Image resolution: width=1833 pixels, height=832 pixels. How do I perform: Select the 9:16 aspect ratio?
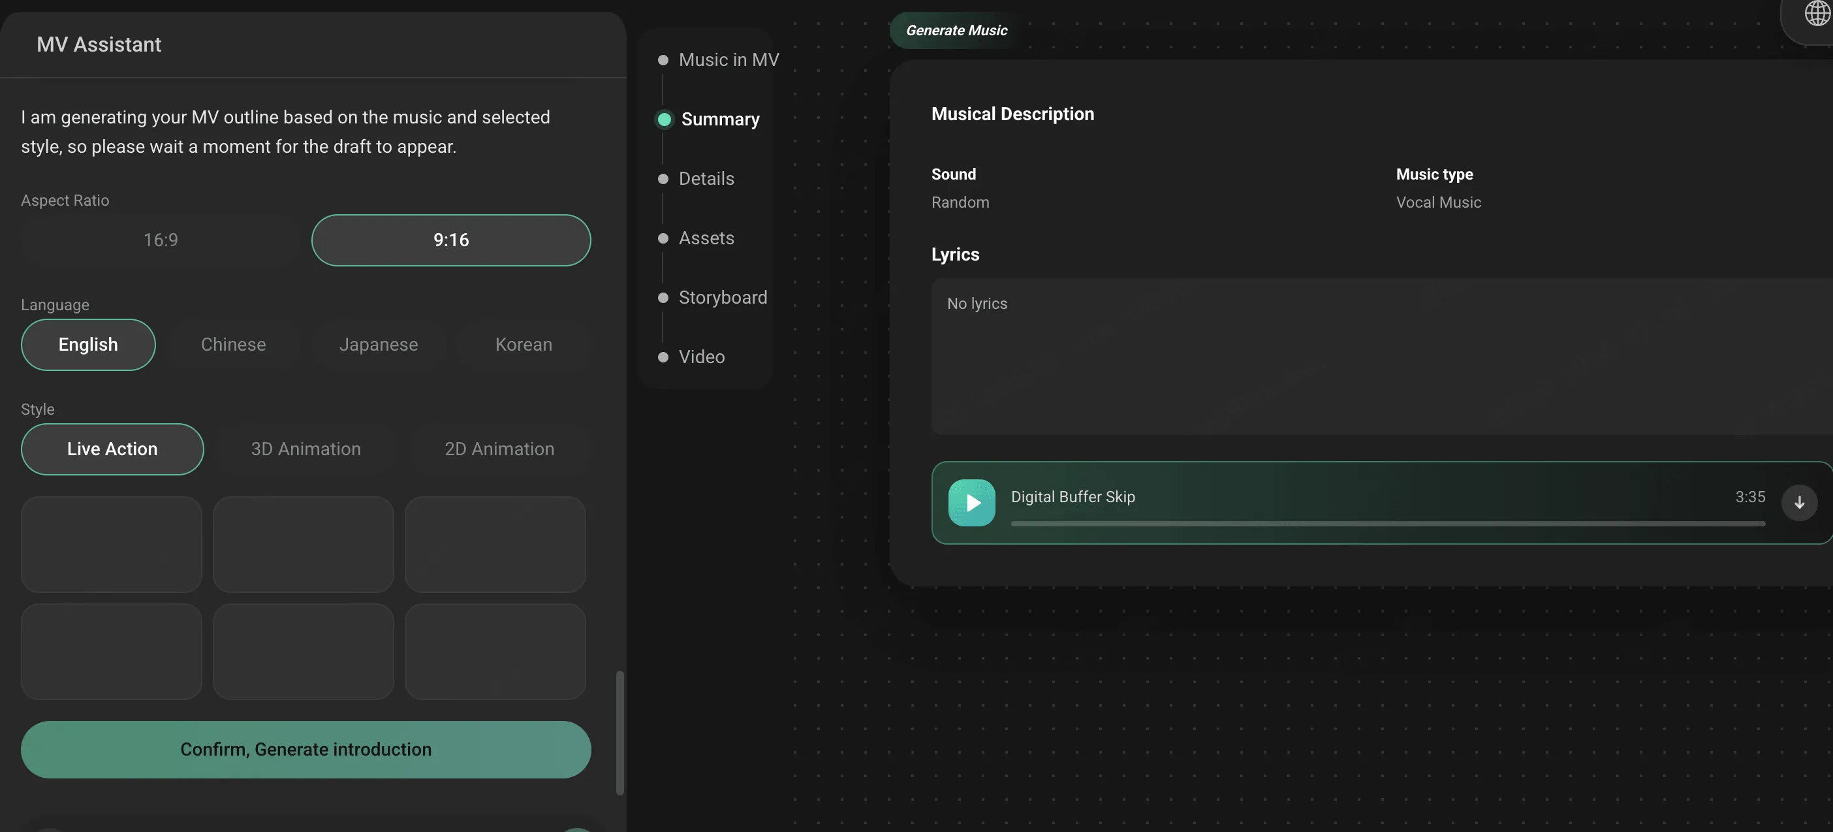click(451, 240)
